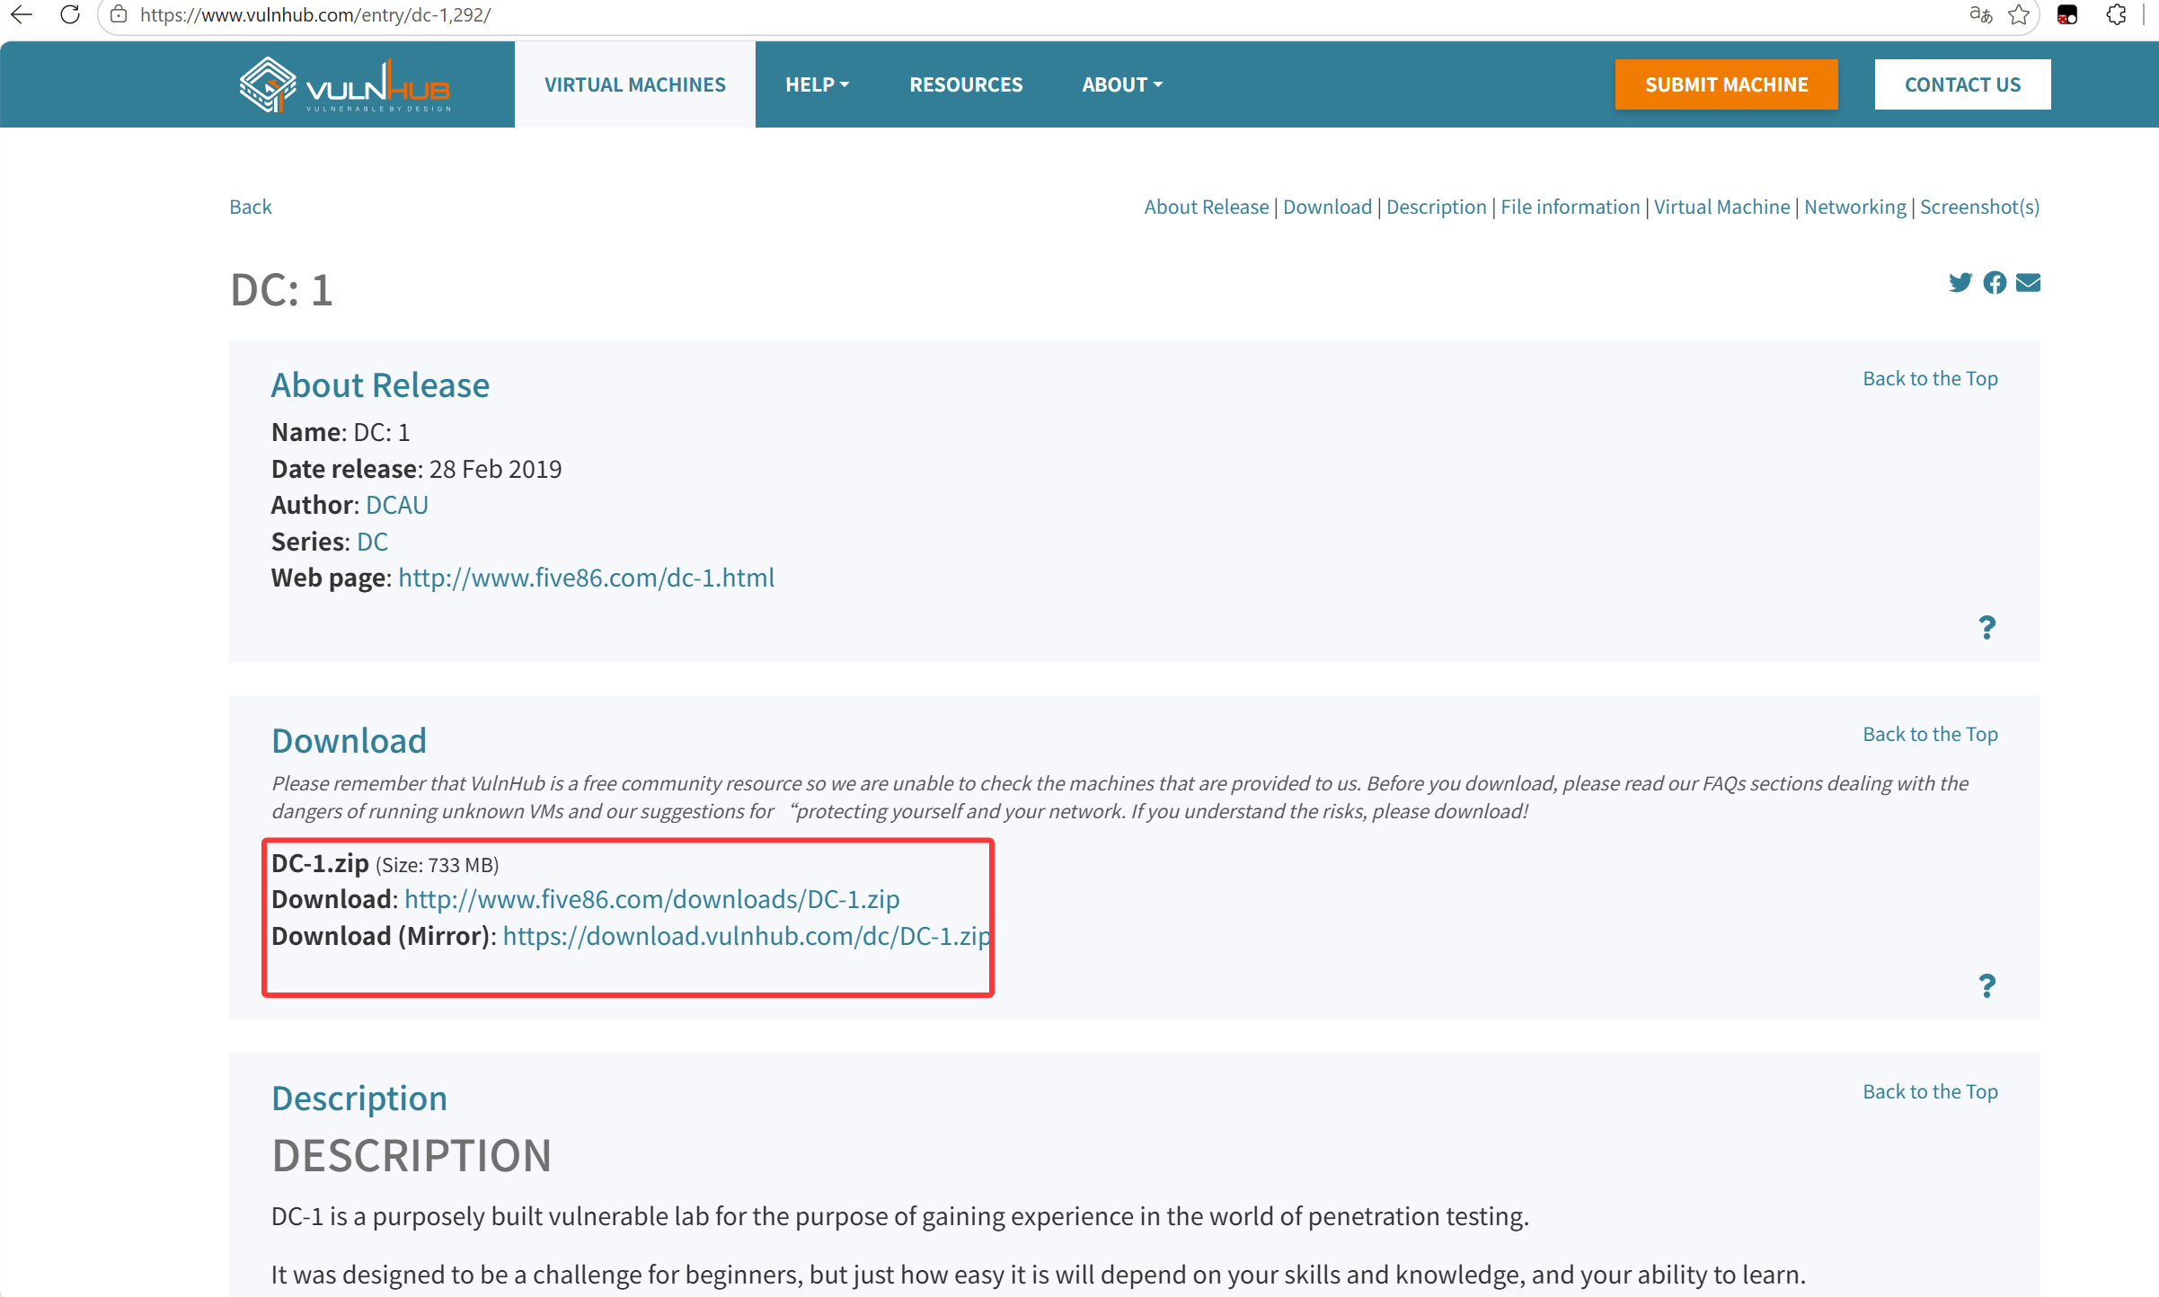Open the DC series link

[372, 542]
